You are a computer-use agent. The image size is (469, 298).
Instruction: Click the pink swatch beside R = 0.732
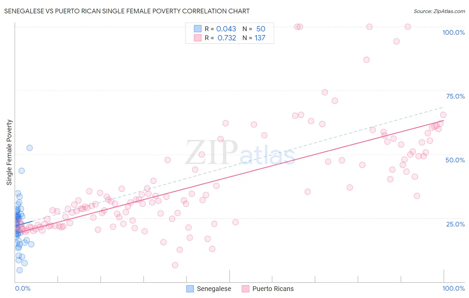[198, 38]
